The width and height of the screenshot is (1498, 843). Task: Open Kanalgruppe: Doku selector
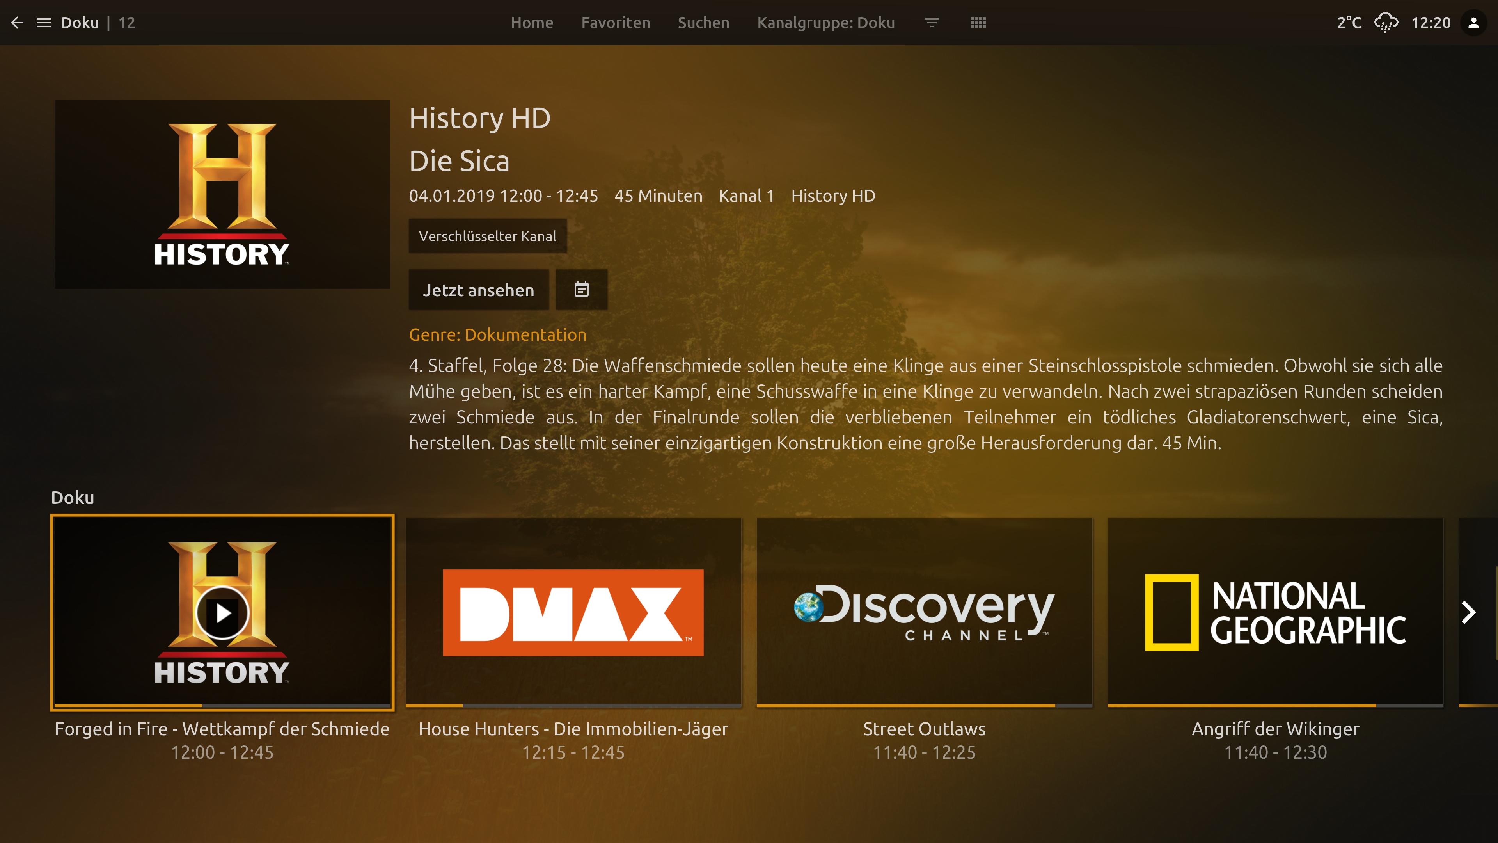826,23
